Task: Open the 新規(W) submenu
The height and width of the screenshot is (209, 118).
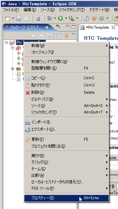Action: click(67, 46)
